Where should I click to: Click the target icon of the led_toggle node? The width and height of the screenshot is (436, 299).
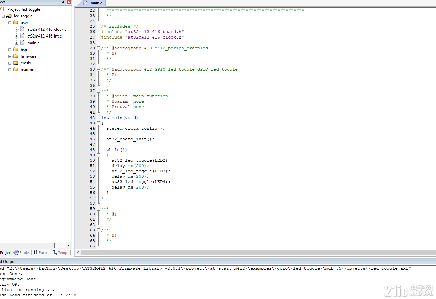click(9, 16)
